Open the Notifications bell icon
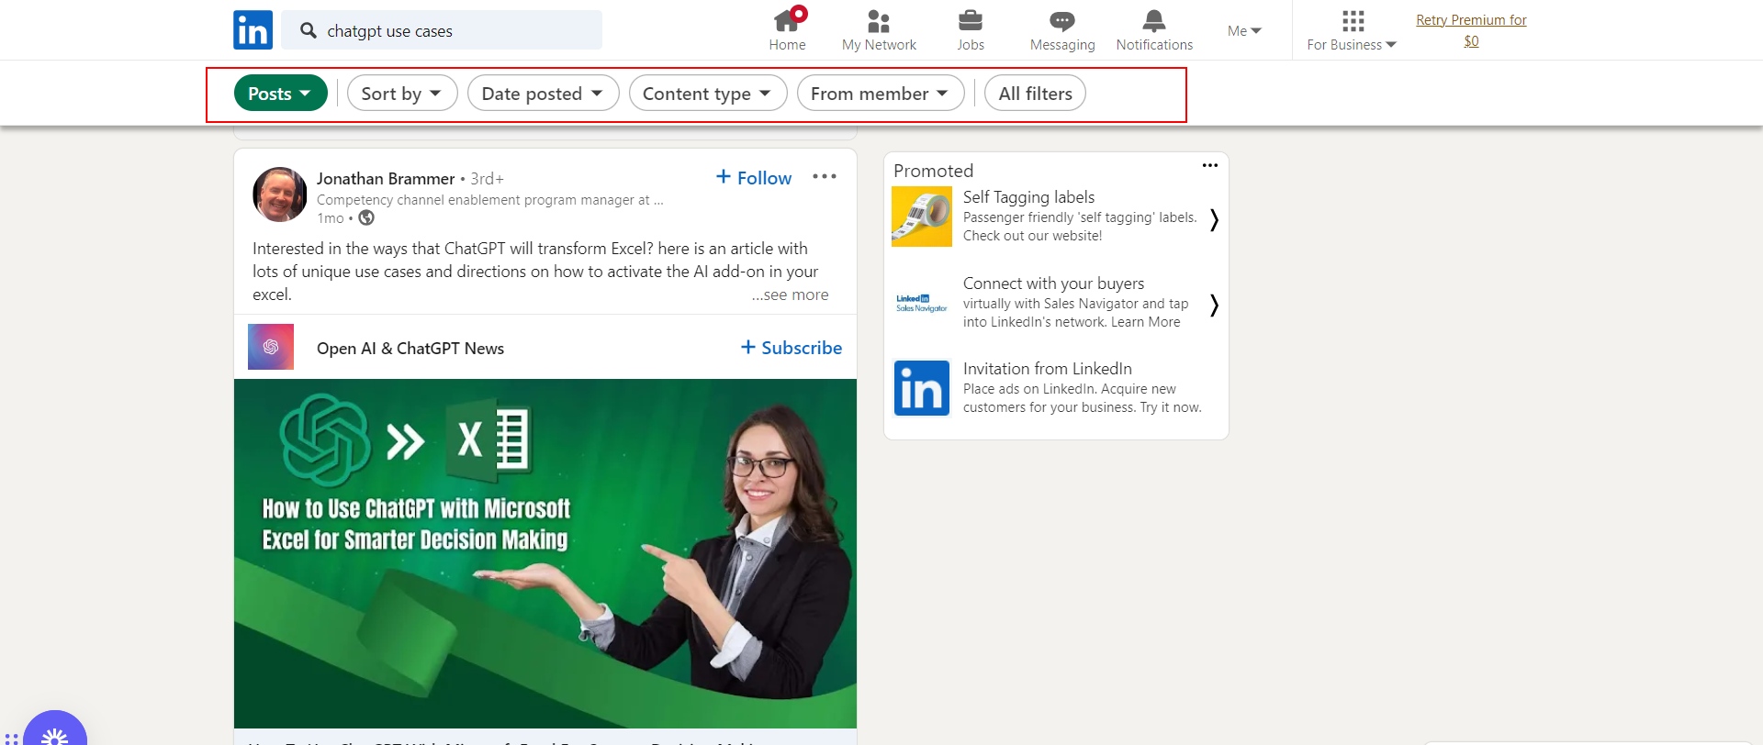The image size is (1763, 745). (1154, 20)
